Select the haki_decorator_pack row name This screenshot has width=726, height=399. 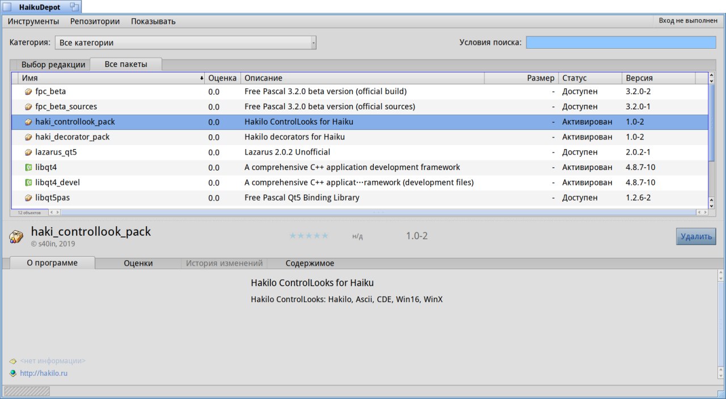(73, 137)
